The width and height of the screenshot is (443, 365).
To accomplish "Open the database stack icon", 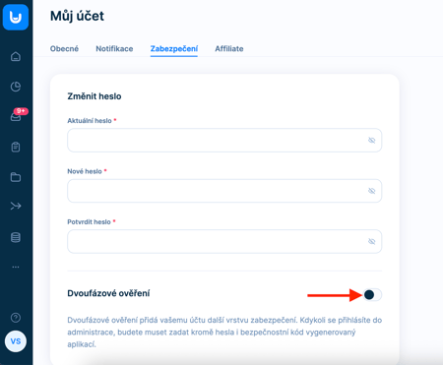I will click(16, 237).
